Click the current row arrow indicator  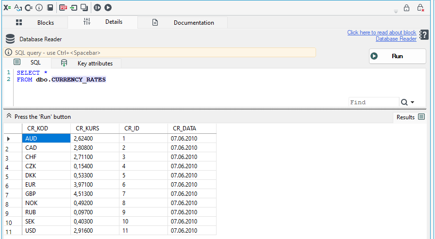tap(9, 139)
